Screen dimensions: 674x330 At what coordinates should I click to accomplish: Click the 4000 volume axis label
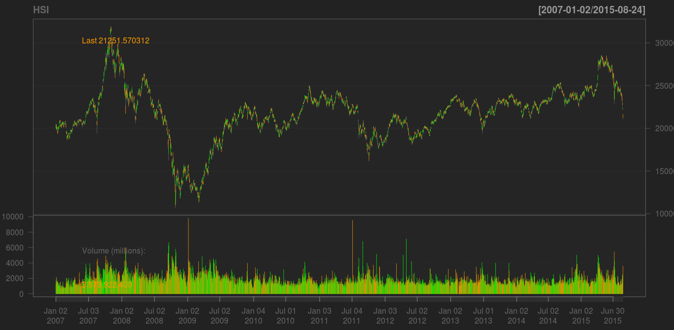pyautogui.click(x=15, y=263)
